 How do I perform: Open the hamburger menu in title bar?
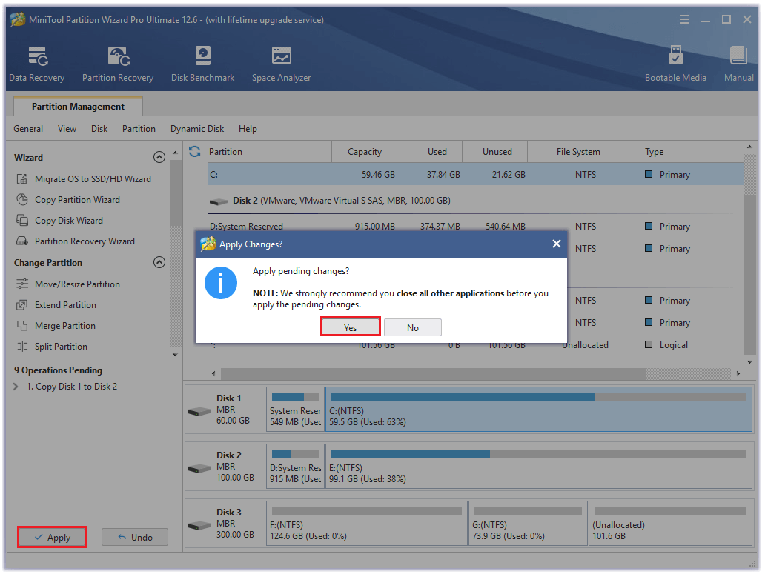(x=684, y=19)
